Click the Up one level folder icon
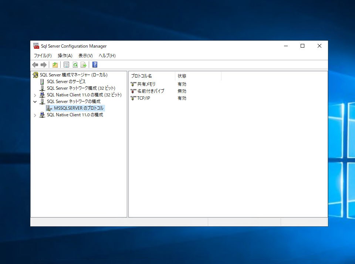The image size is (355, 264). [x=55, y=65]
